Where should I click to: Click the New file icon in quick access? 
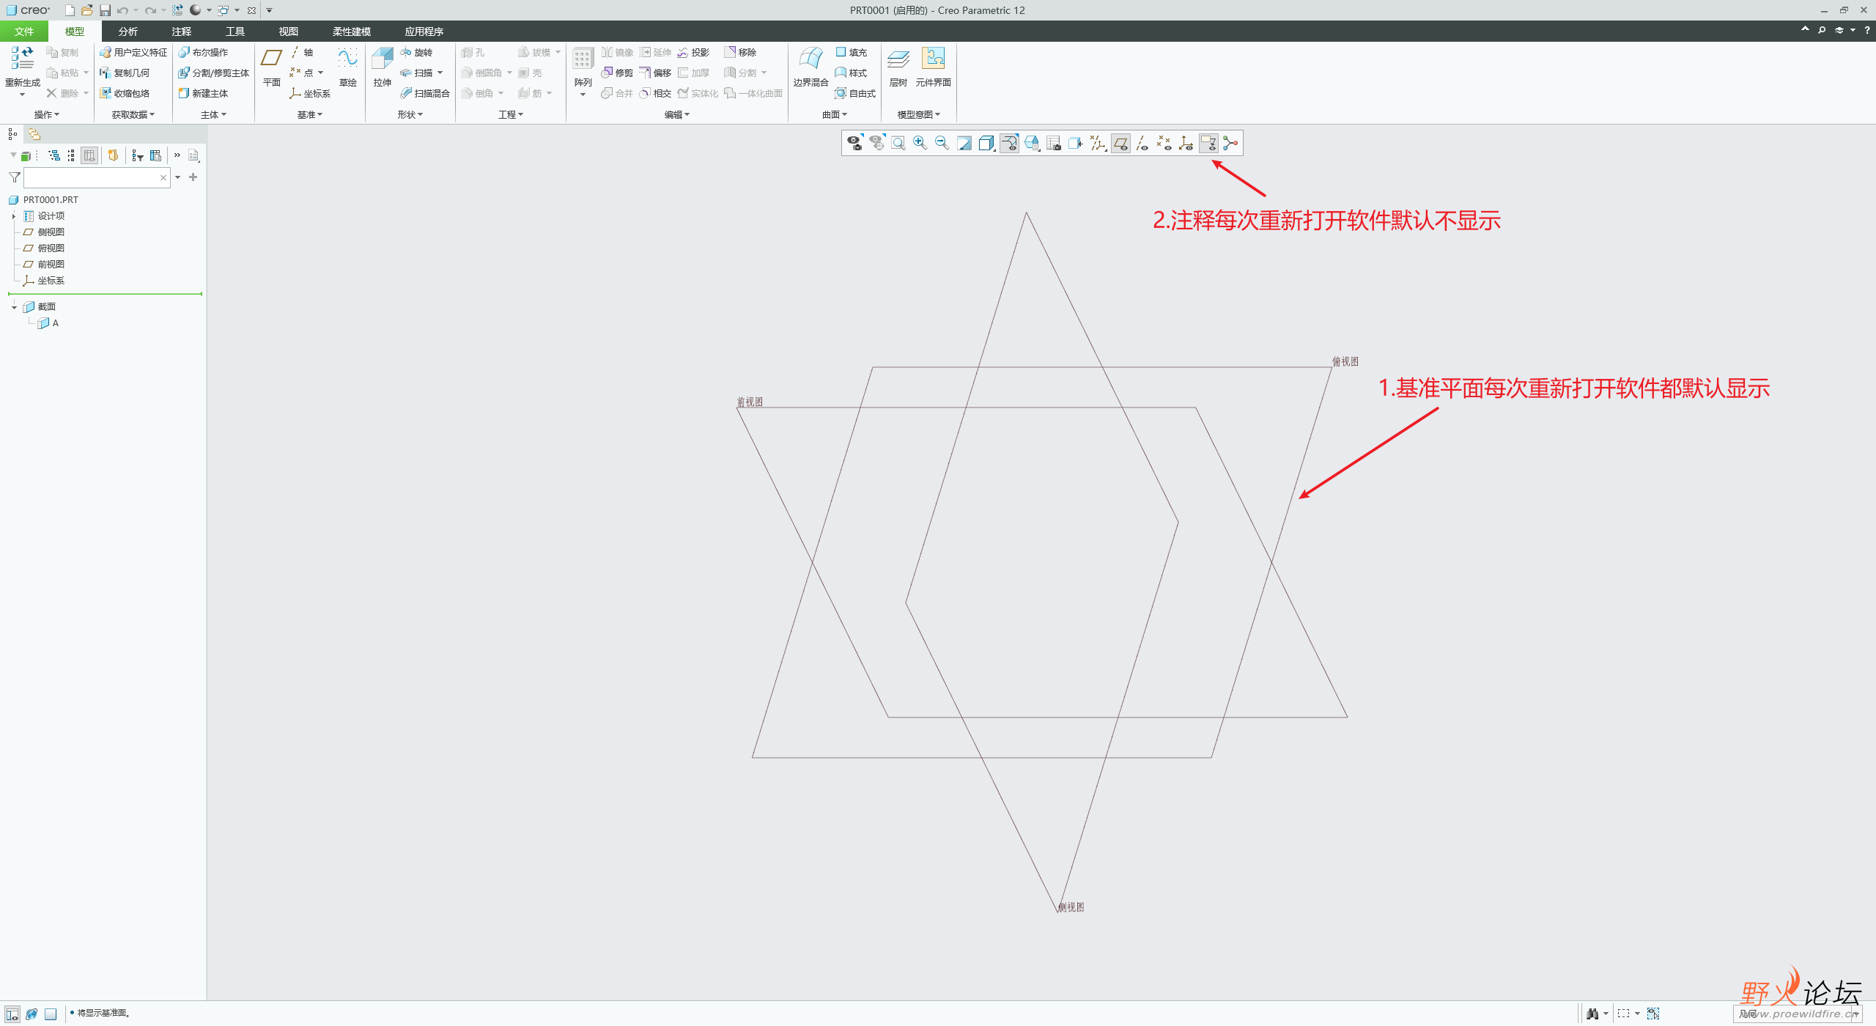point(70,10)
